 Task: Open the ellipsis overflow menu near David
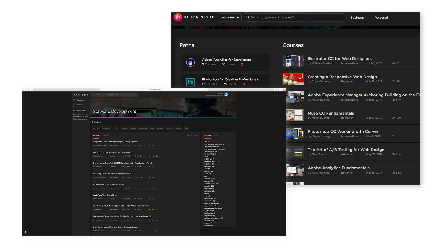tap(233, 95)
